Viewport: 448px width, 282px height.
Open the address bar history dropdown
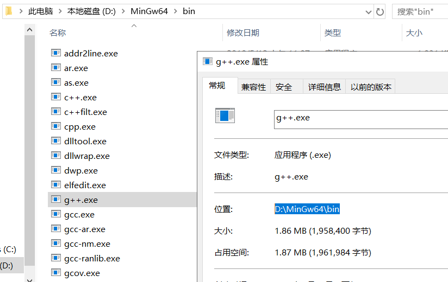pyautogui.click(x=369, y=12)
